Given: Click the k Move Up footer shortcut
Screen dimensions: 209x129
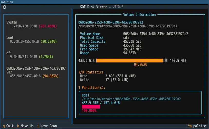Looking at the screenshot, I should (x=25, y=126).
